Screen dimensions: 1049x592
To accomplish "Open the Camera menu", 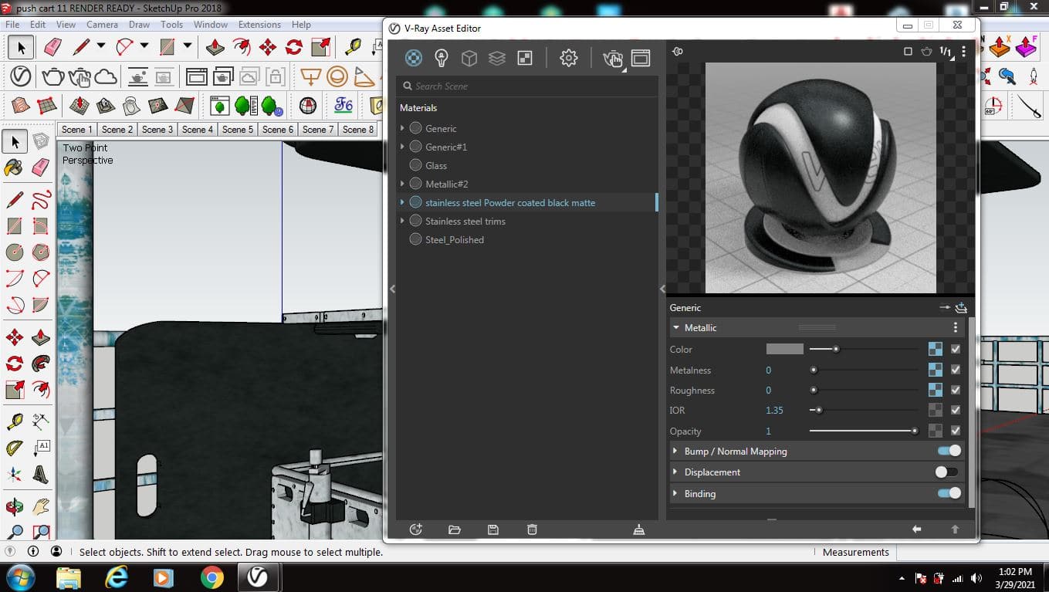I will click(102, 24).
